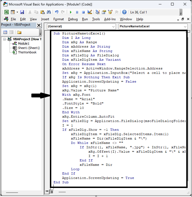Image resolution: width=192 pixels, height=197 pixels.
Task: Close the Project - VBAProject pane
Action: tap(39, 25)
